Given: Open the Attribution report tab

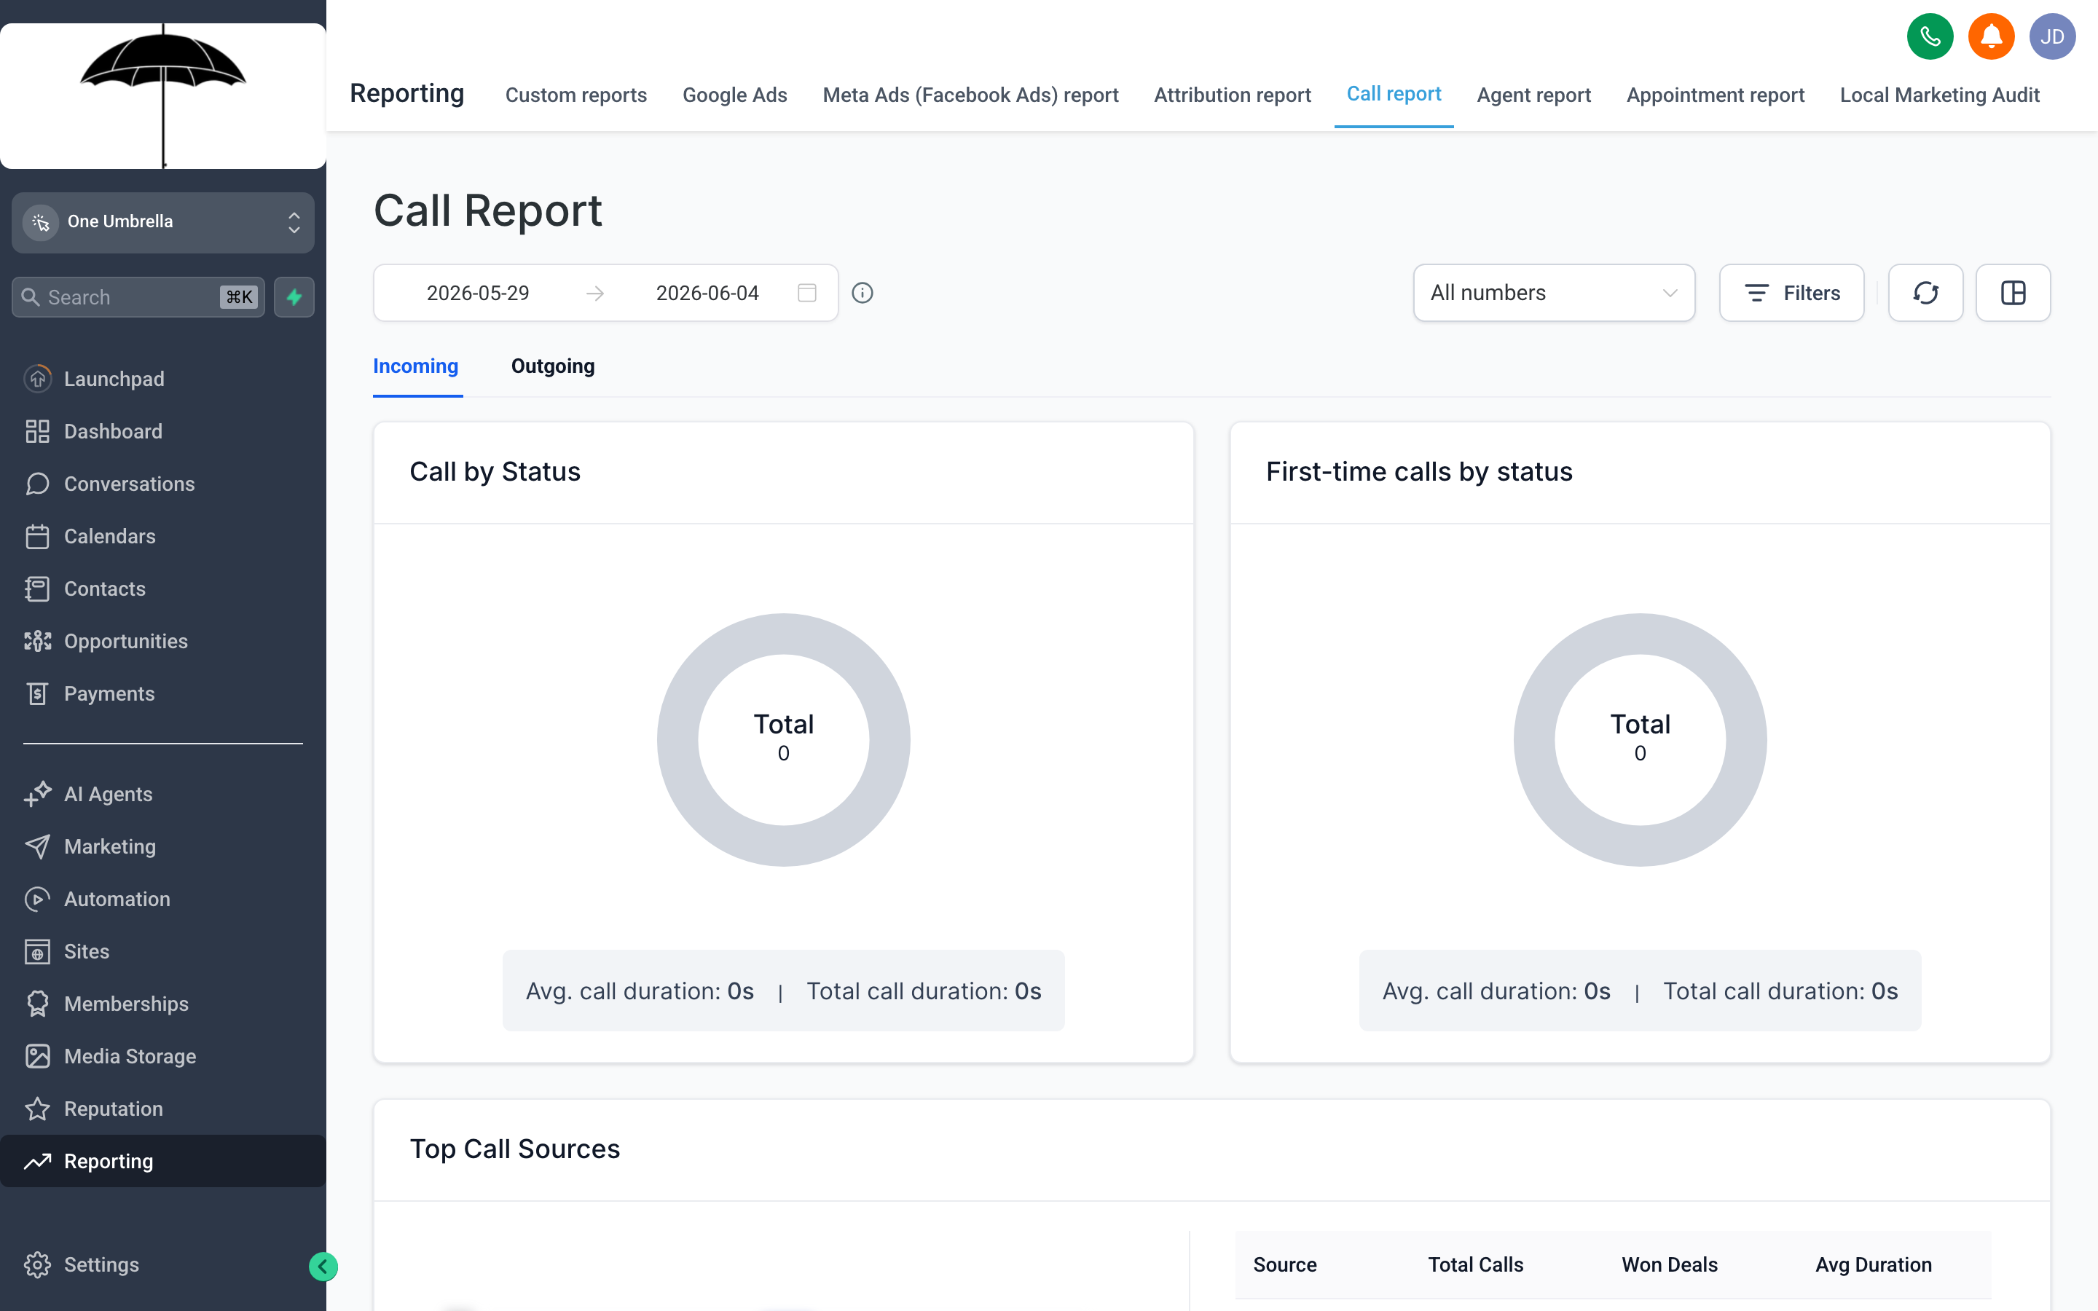Looking at the screenshot, I should [1232, 95].
